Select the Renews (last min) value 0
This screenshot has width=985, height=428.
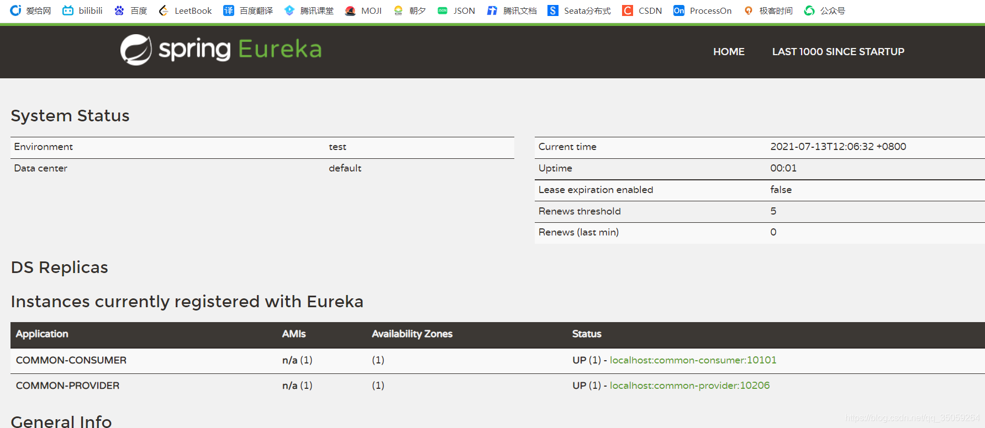tap(773, 232)
